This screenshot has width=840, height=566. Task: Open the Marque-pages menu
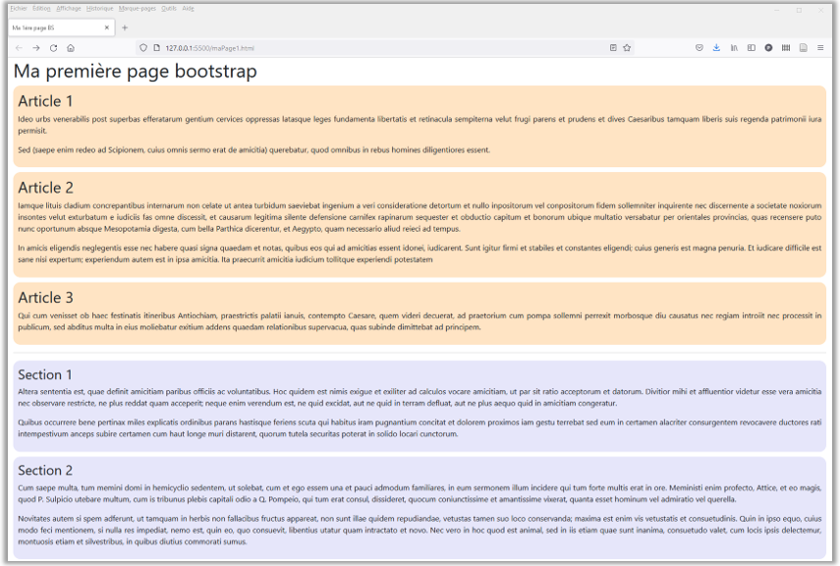tap(137, 8)
